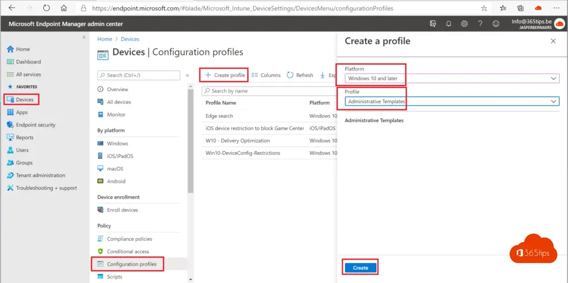Open the Edge search profile
The height and width of the screenshot is (283, 568).
click(x=219, y=116)
